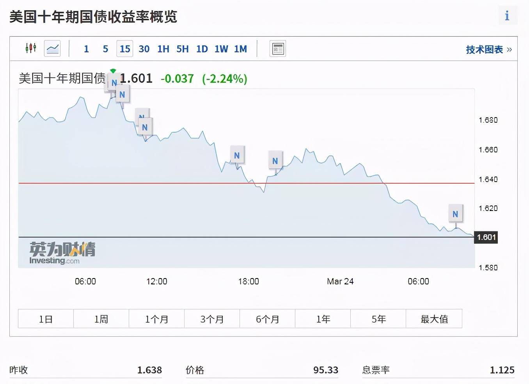Image resolution: width=529 pixels, height=384 pixels.
Task: Show the 1年 time range
Action: (323, 319)
